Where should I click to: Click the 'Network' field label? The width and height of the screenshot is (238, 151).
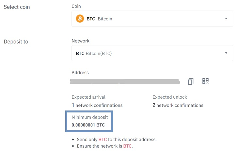[80, 41]
